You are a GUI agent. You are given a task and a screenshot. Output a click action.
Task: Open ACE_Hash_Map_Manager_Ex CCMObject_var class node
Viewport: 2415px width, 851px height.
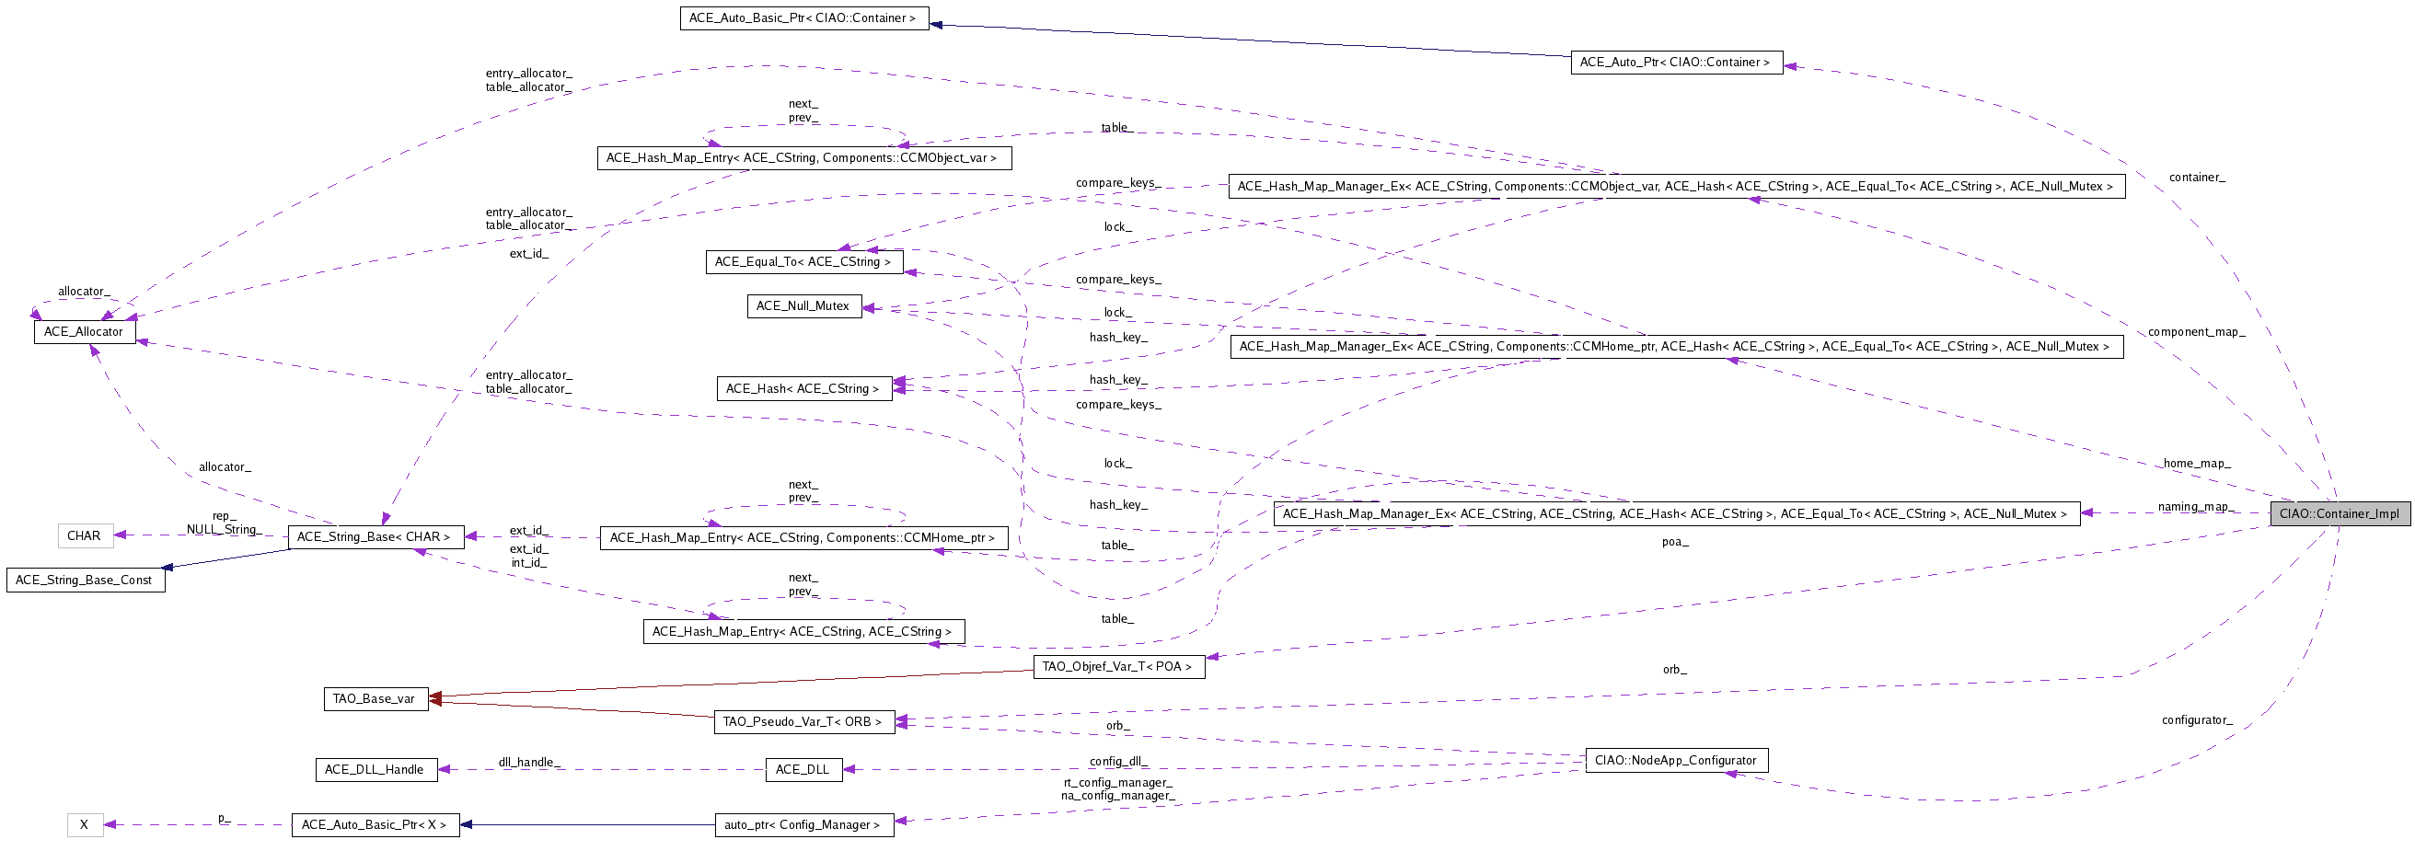[1675, 187]
